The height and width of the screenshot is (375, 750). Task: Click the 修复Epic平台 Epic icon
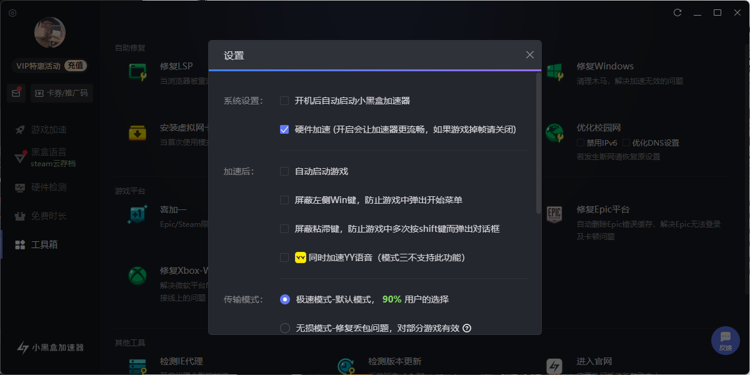[555, 213]
